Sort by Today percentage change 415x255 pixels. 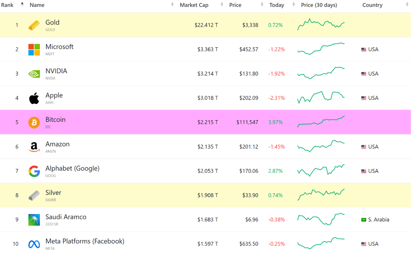277,5
